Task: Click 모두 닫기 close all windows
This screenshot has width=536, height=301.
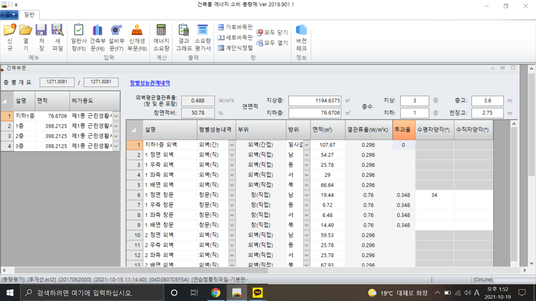Action: tap(272, 32)
